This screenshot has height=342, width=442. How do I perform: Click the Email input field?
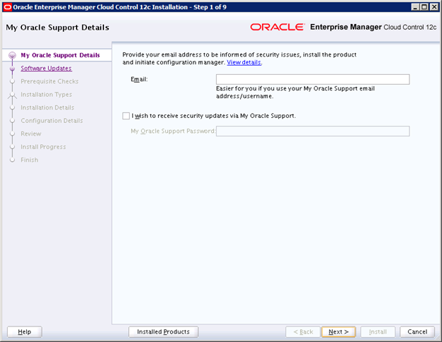point(312,79)
